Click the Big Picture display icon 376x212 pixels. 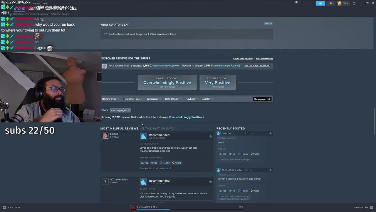[x=354, y=3]
